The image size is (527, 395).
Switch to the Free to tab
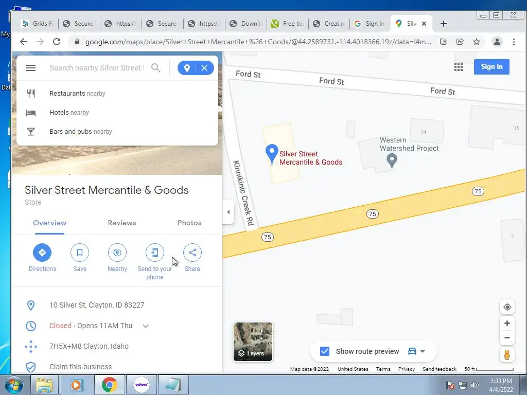pyautogui.click(x=288, y=24)
